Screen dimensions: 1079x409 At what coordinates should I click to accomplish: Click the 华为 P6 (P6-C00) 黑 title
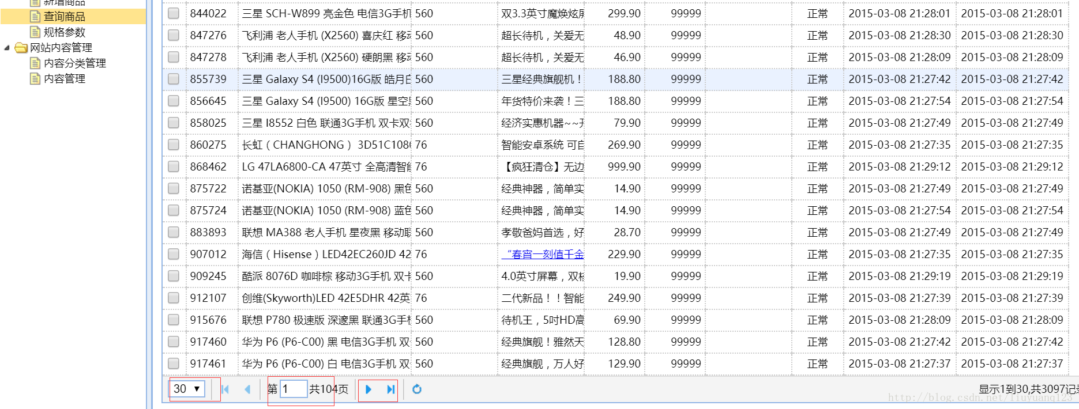[326, 342]
